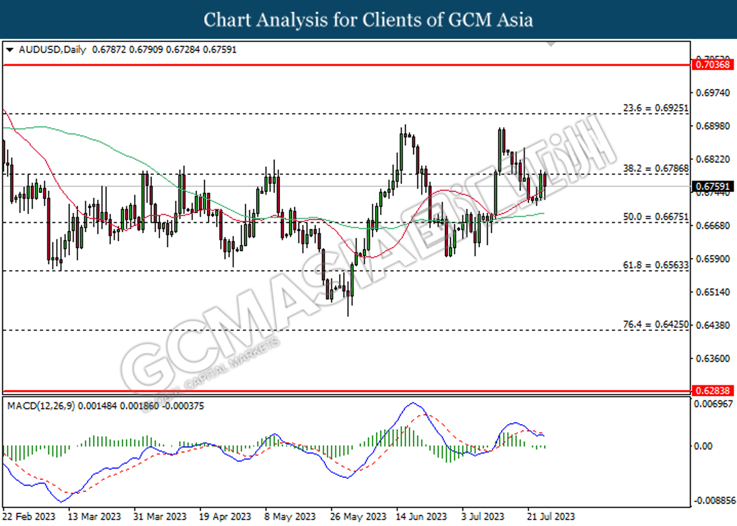Screen dimensions: 737x526
Task: Select the 8 May 2023 date label
Action: click(290, 516)
